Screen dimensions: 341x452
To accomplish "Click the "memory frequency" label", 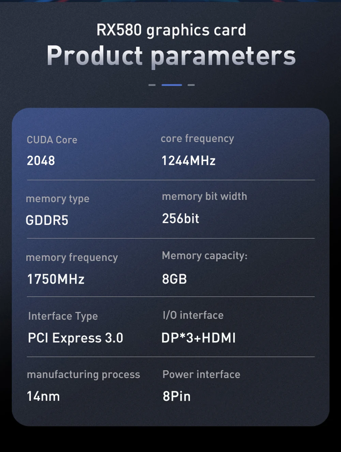I will pyautogui.click(x=72, y=257).
